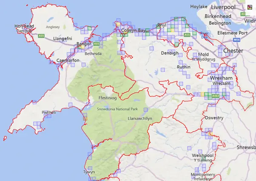Select the Wrexham place label

point(221,79)
